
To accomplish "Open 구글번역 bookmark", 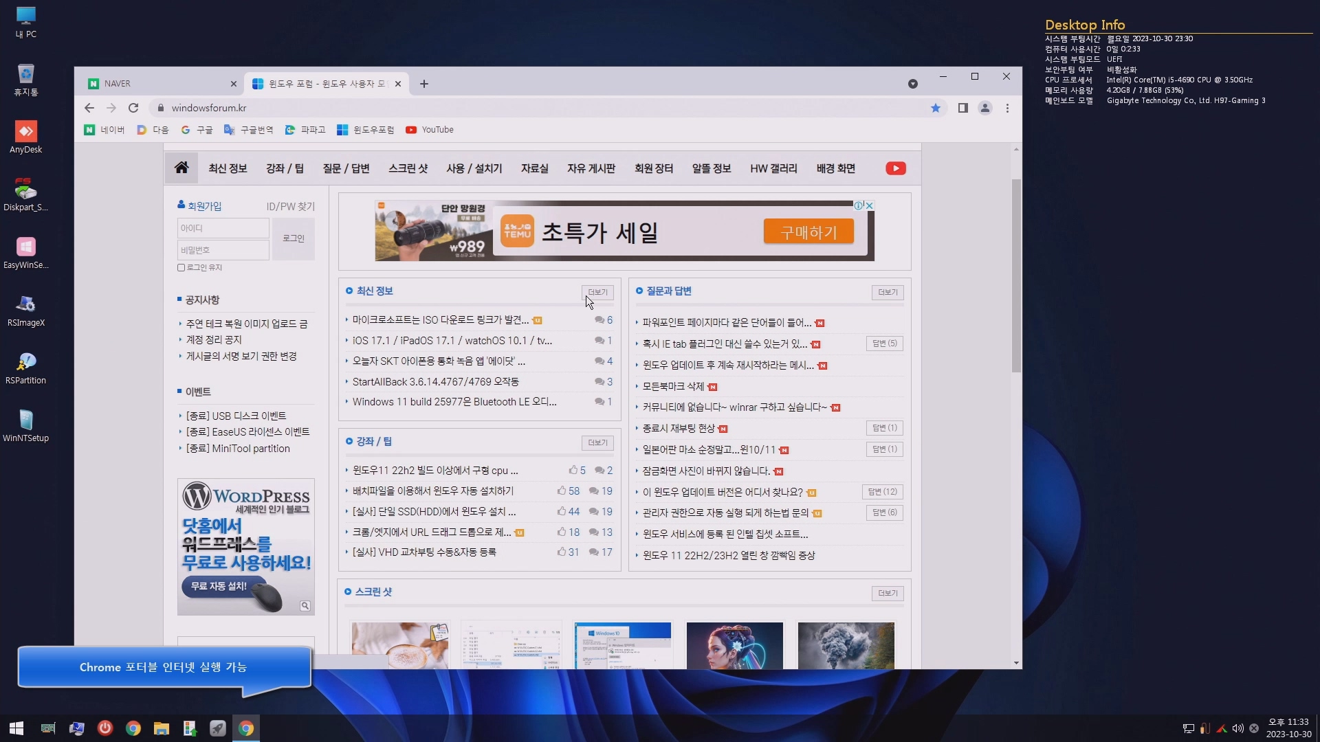I will pyautogui.click(x=249, y=130).
